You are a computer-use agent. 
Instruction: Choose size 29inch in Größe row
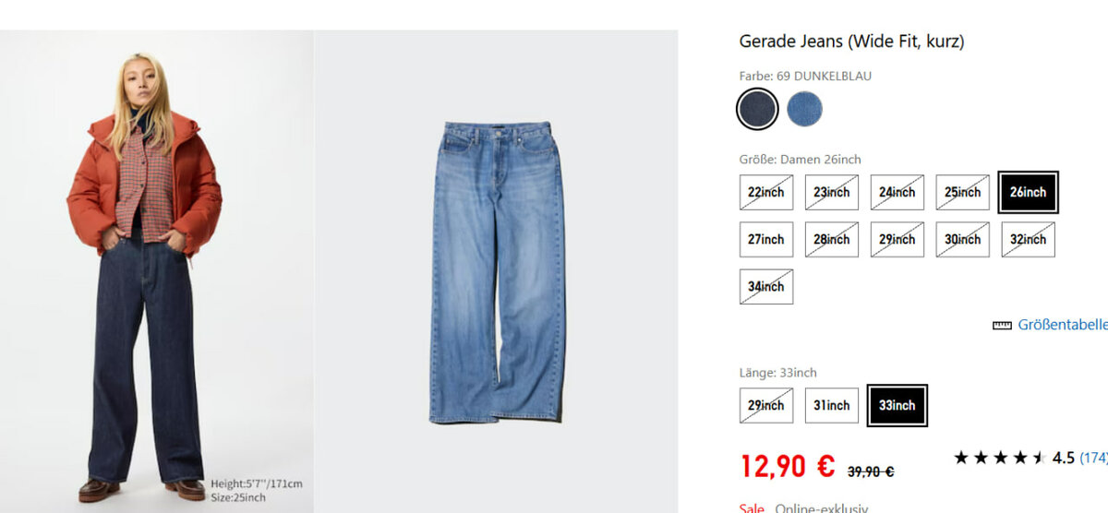pos(897,239)
